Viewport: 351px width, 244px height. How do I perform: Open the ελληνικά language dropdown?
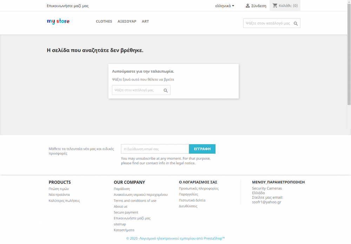(x=225, y=6)
